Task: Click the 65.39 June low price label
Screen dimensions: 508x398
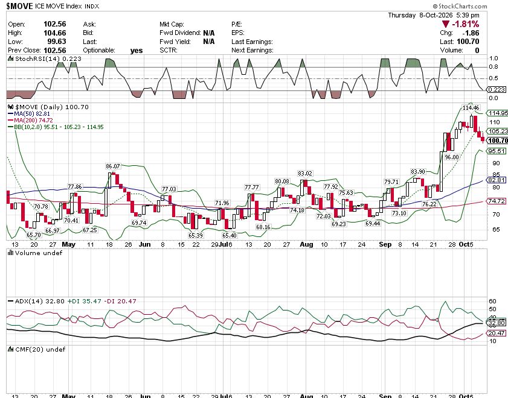Action: (195, 235)
